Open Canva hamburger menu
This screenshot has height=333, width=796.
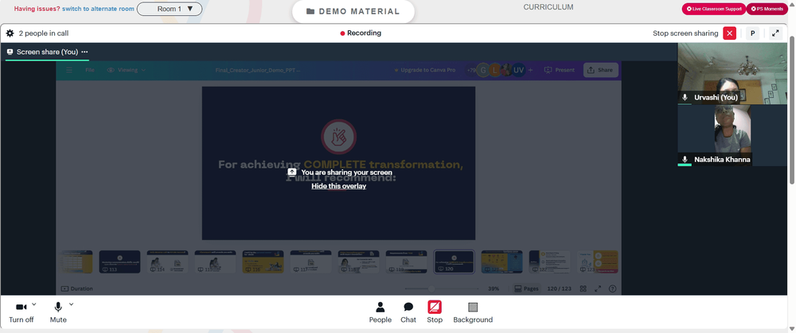tap(69, 70)
